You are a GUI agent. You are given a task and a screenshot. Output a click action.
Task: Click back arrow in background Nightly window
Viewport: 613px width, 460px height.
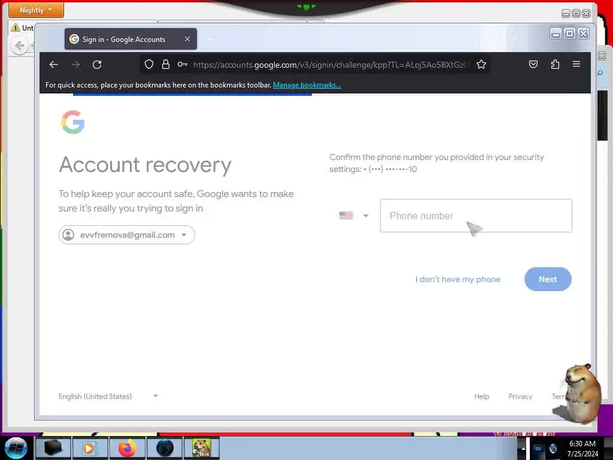click(20, 46)
